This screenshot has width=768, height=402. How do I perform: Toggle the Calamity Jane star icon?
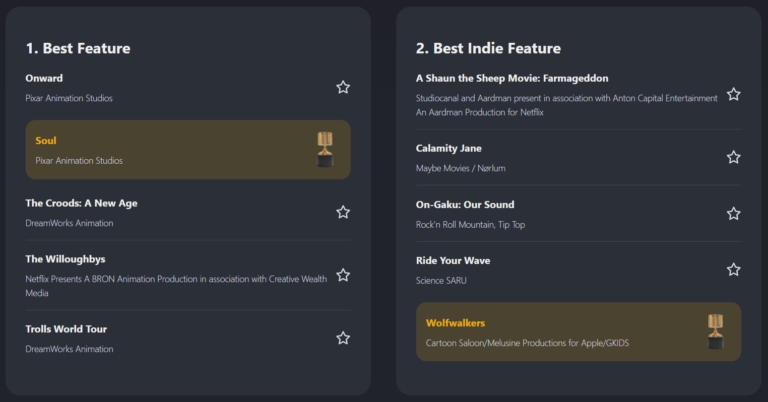(x=734, y=157)
